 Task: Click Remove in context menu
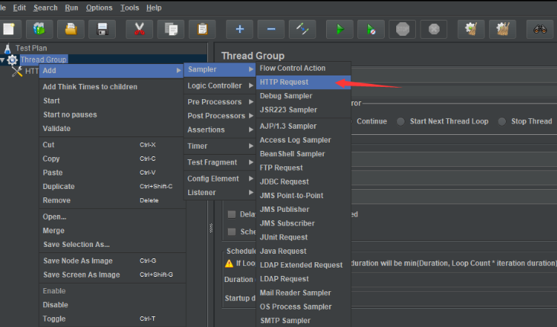[x=111, y=200]
